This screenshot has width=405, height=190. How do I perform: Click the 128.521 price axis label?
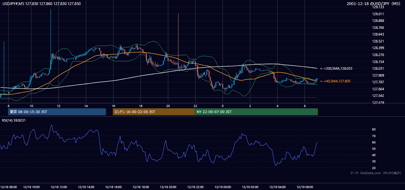coord(378,41)
